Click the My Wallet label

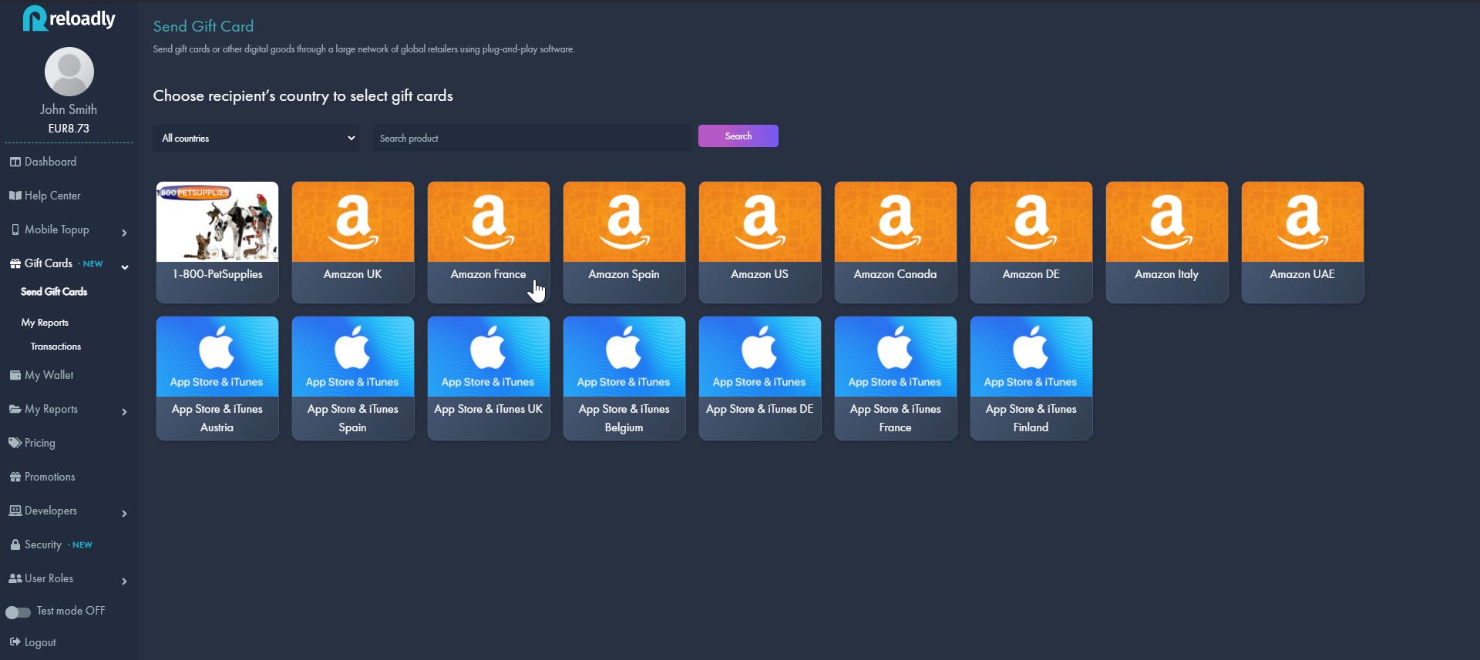coord(49,375)
